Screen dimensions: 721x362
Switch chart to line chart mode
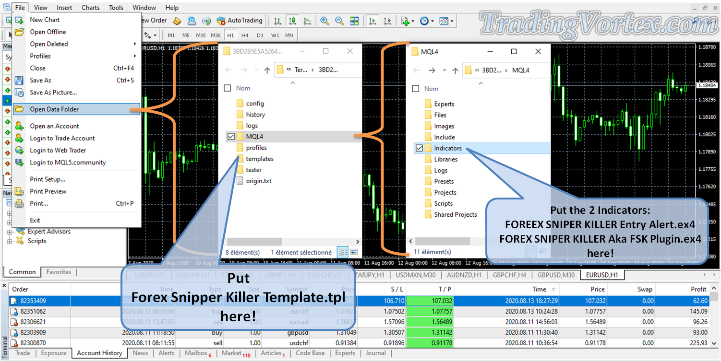point(307,21)
